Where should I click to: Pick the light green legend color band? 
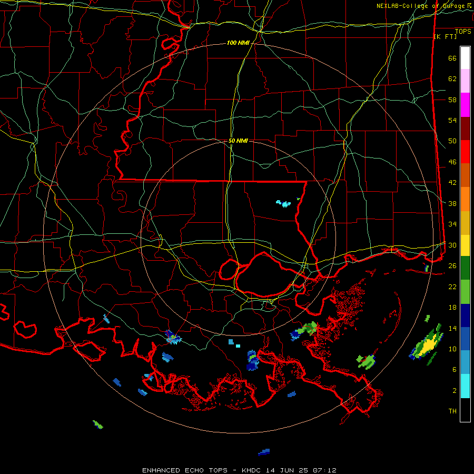[x=465, y=292]
